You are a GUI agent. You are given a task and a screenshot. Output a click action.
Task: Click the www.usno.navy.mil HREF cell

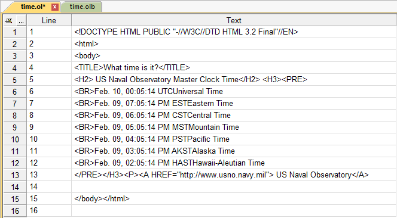point(234,175)
